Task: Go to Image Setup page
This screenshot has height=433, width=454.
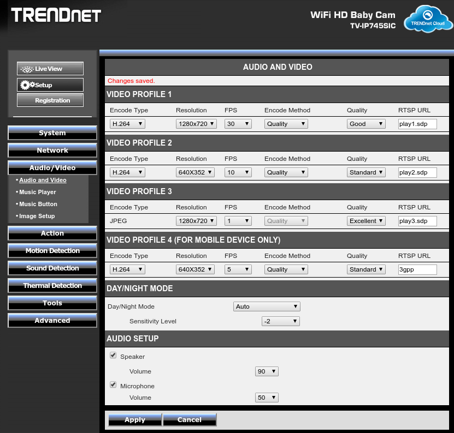Action: click(37, 216)
